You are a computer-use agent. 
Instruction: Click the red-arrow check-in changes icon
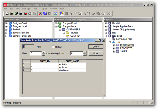tap(25, 13)
